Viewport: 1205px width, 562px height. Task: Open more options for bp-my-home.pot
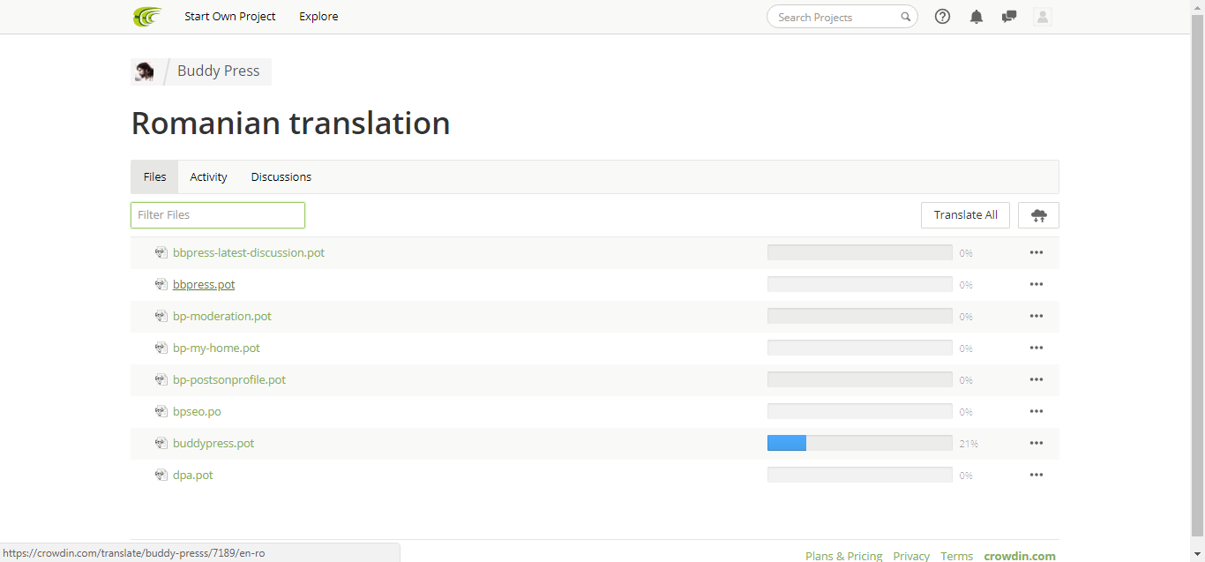point(1037,348)
